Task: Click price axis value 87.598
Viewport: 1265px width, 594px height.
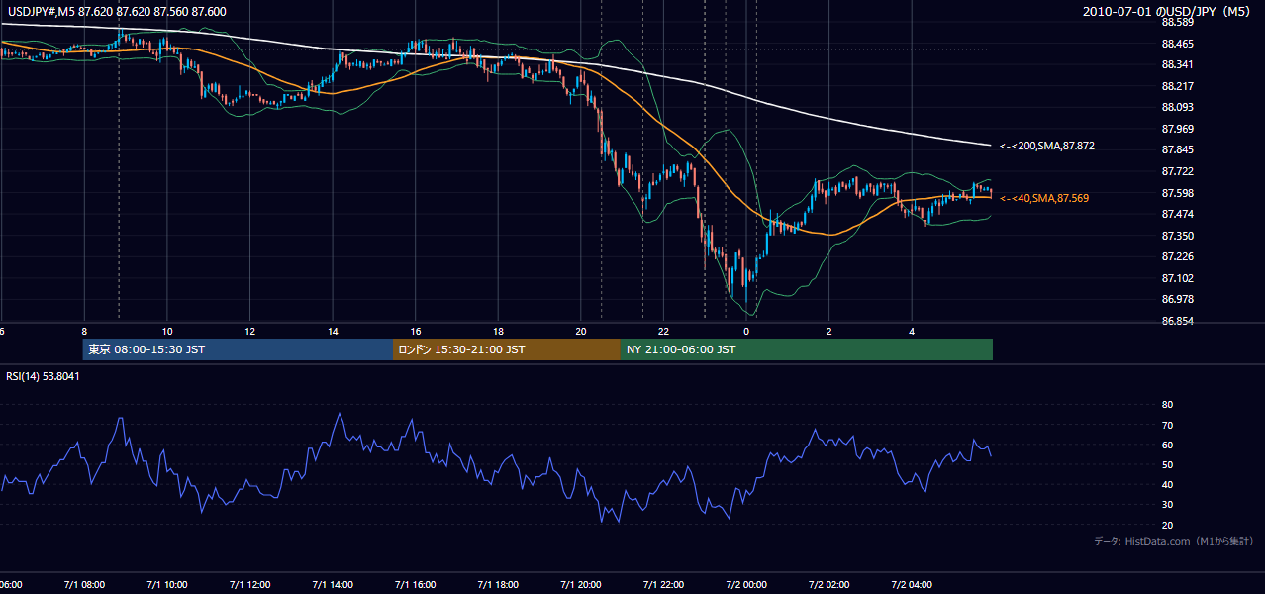Action: click(x=1176, y=193)
